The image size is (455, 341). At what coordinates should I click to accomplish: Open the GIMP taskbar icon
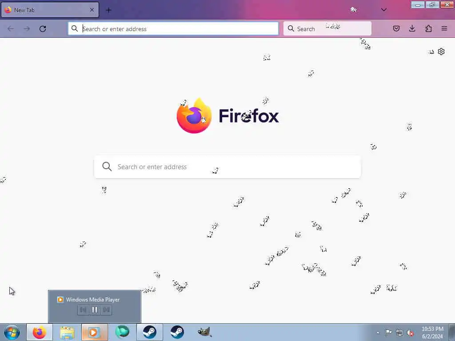pos(205,332)
